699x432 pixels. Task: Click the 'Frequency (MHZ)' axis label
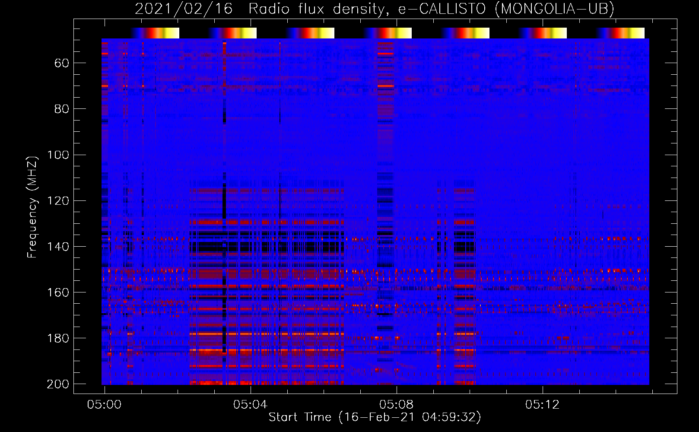click(32, 207)
